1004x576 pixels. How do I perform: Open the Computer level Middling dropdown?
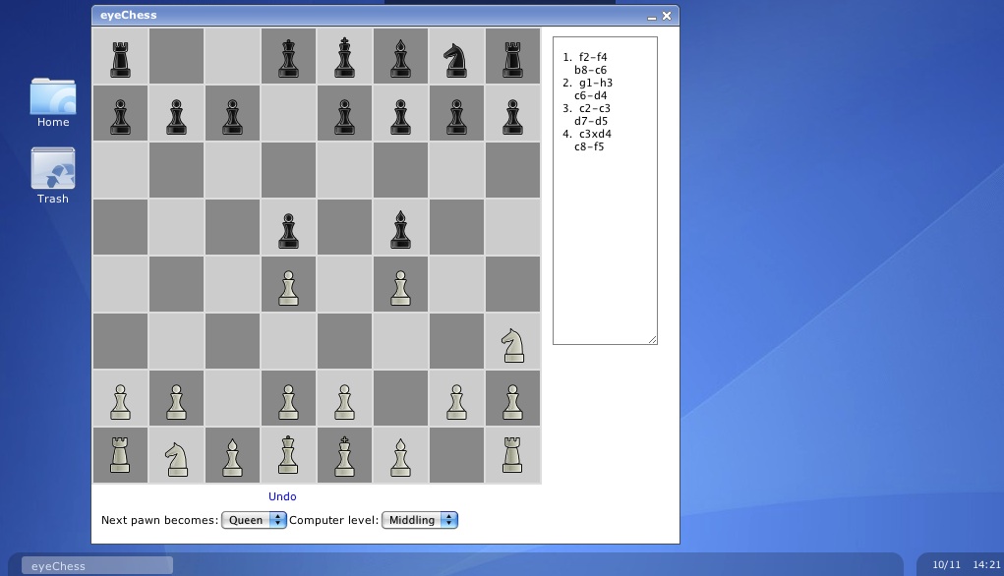[420, 520]
